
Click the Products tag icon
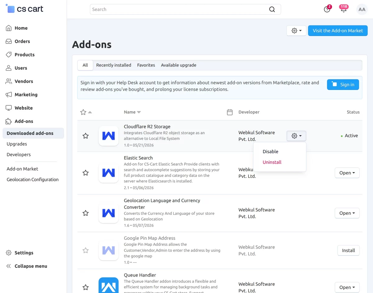click(9, 55)
